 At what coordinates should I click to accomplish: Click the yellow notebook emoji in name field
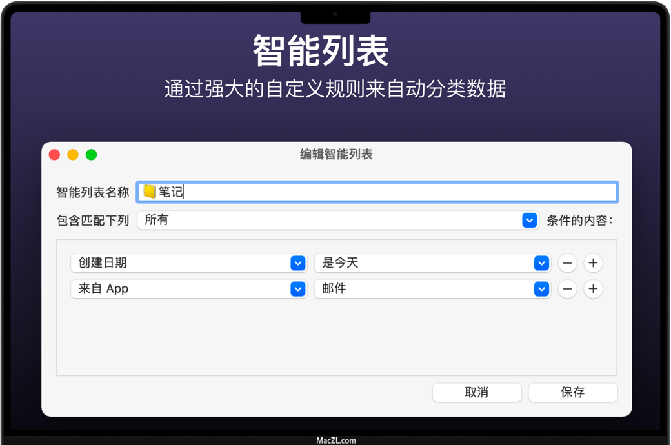point(150,192)
